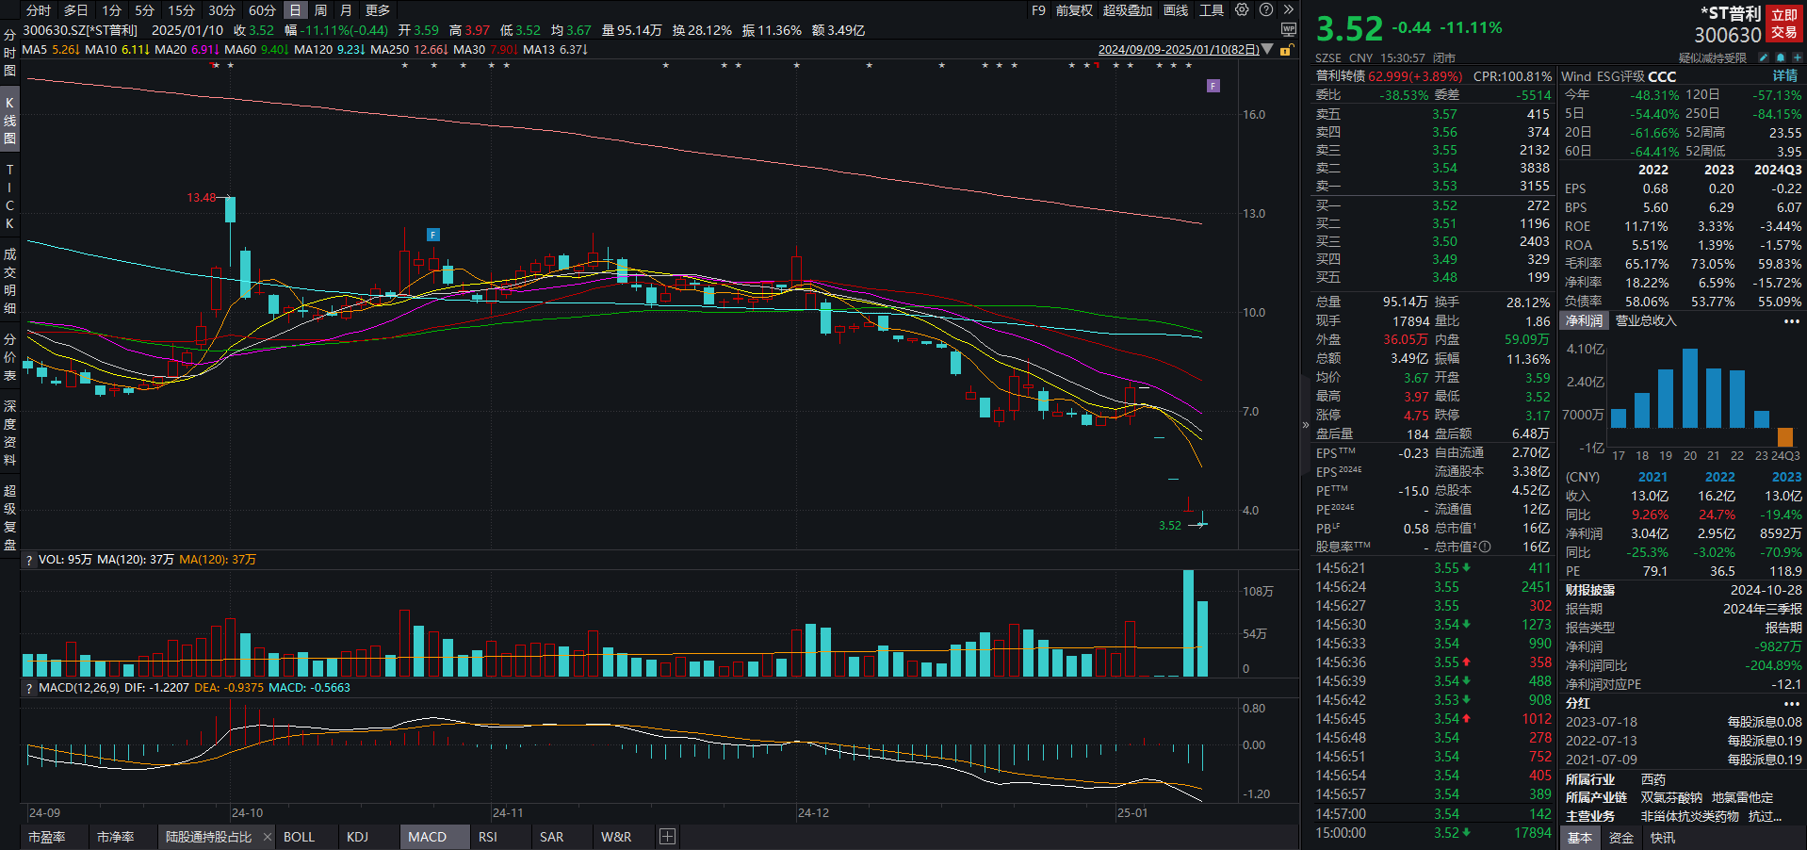Viewport: 1807px width, 850px height.
Task: Expand the date range dropdown arrow
Action: [x=1267, y=50]
